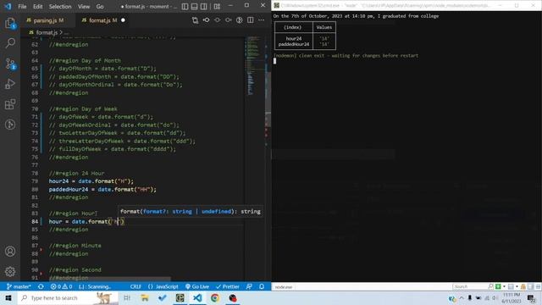Click the //#region Day of Week comment
This screenshot has height=305, width=542.
click(x=83, y=109)
